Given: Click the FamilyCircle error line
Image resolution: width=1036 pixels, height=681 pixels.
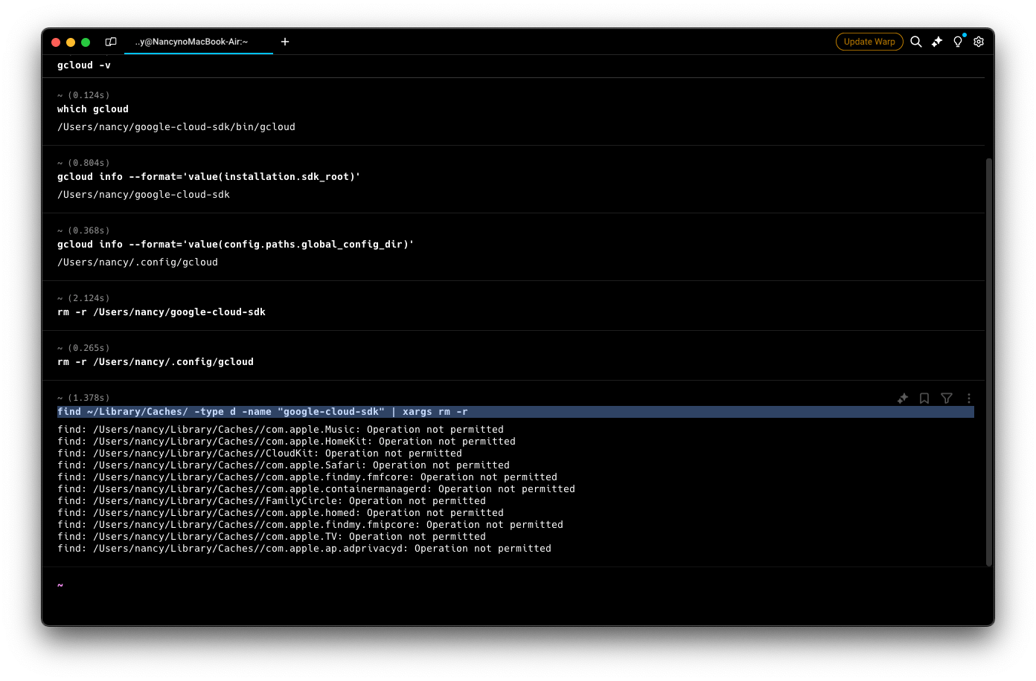Looking at the screenshot, I should pos(272,501).
